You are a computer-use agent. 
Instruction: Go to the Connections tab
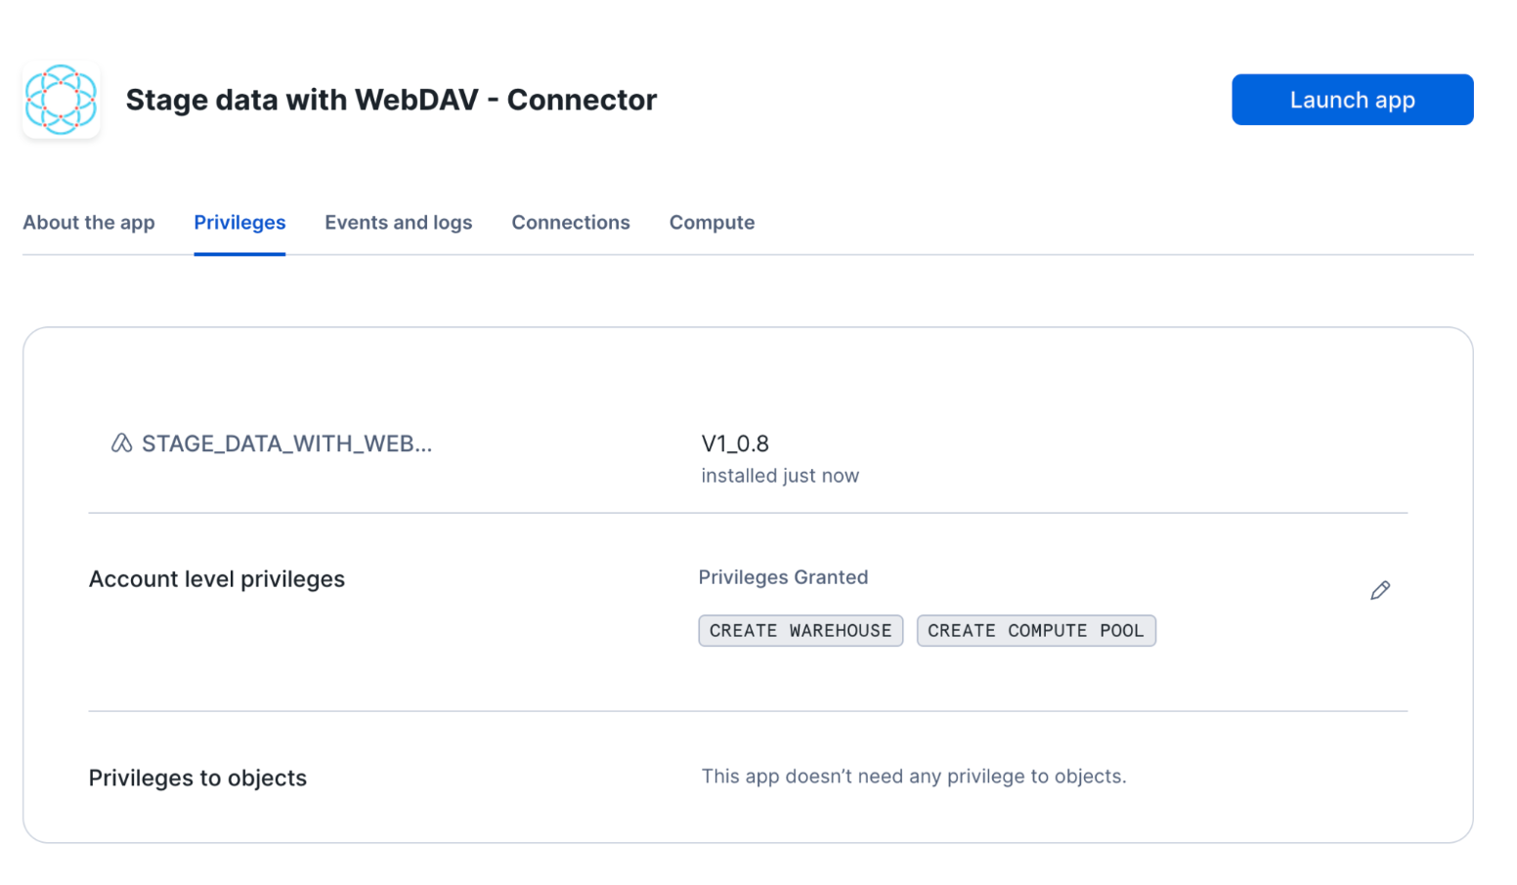pos(571,223)
